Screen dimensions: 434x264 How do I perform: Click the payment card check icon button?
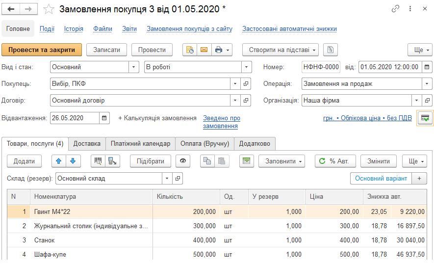pyautogui.click(x=425, y=118)
